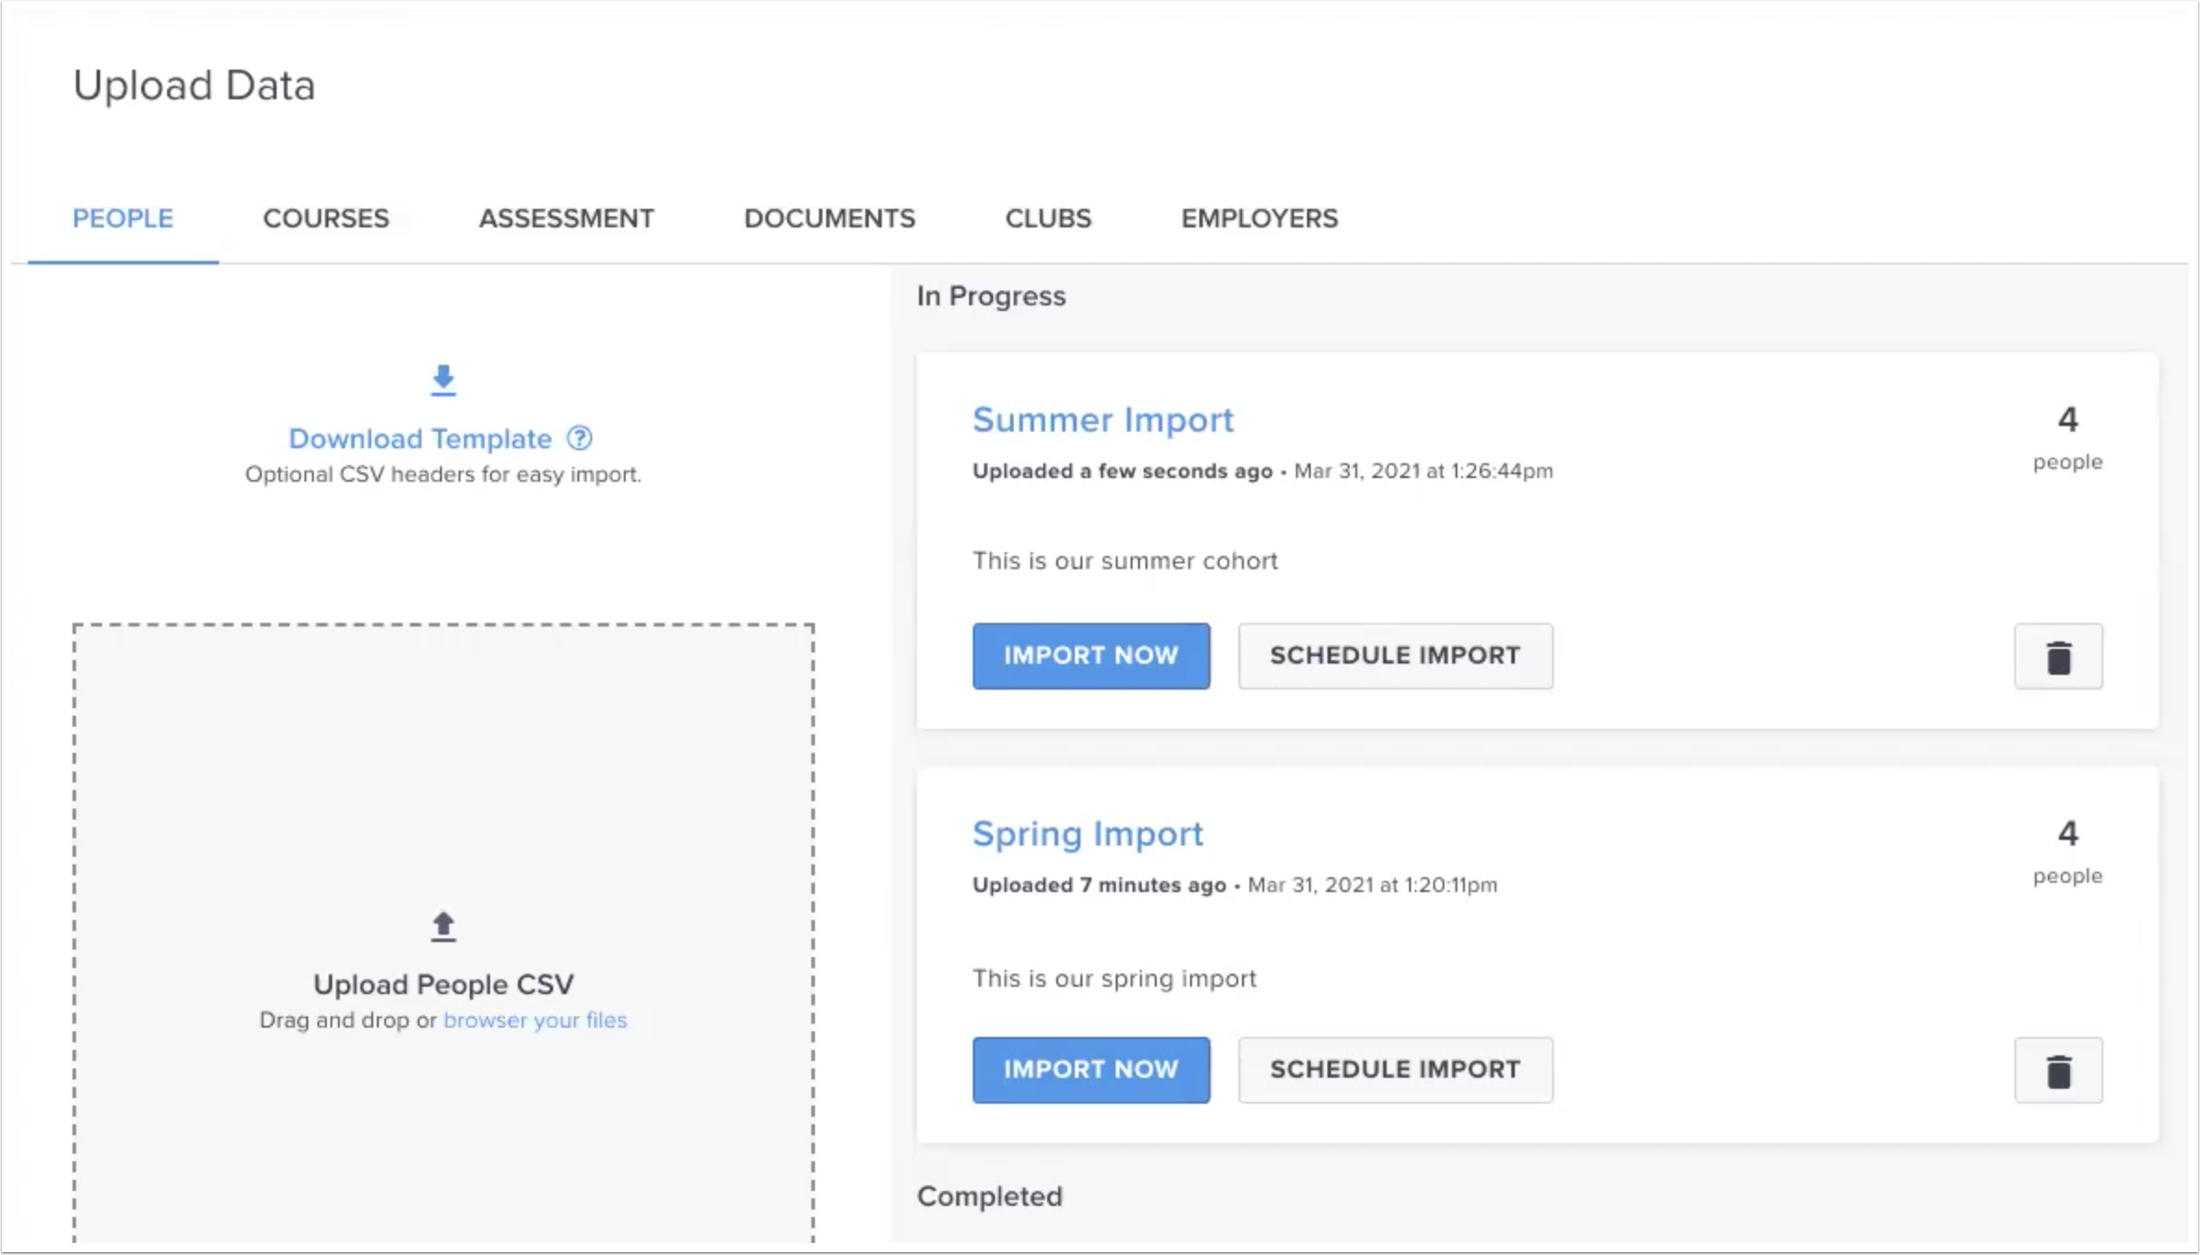Click the Download Template link

pyautogui.click(x=420, y=438)
